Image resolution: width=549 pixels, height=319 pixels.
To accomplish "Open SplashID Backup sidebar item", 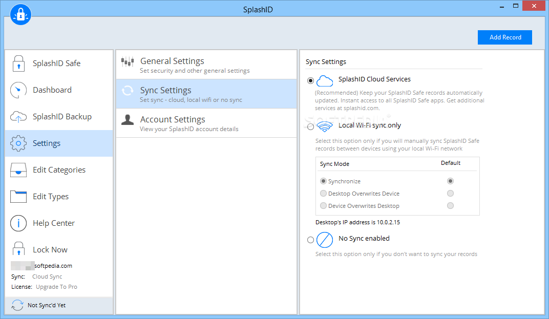I will (x=59, y=117).
